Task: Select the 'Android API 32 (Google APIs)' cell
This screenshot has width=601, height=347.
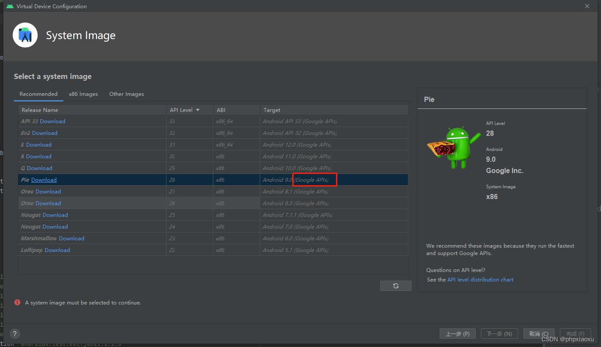Action: pyautogui.click(x=334, y=133)
